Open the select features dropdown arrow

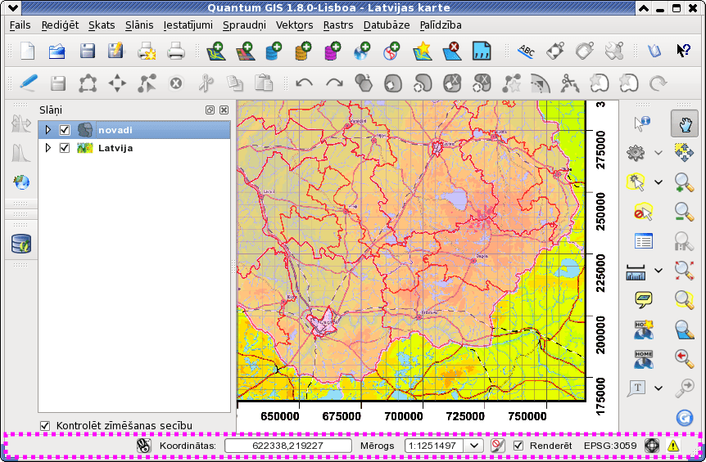click(658, 182)
